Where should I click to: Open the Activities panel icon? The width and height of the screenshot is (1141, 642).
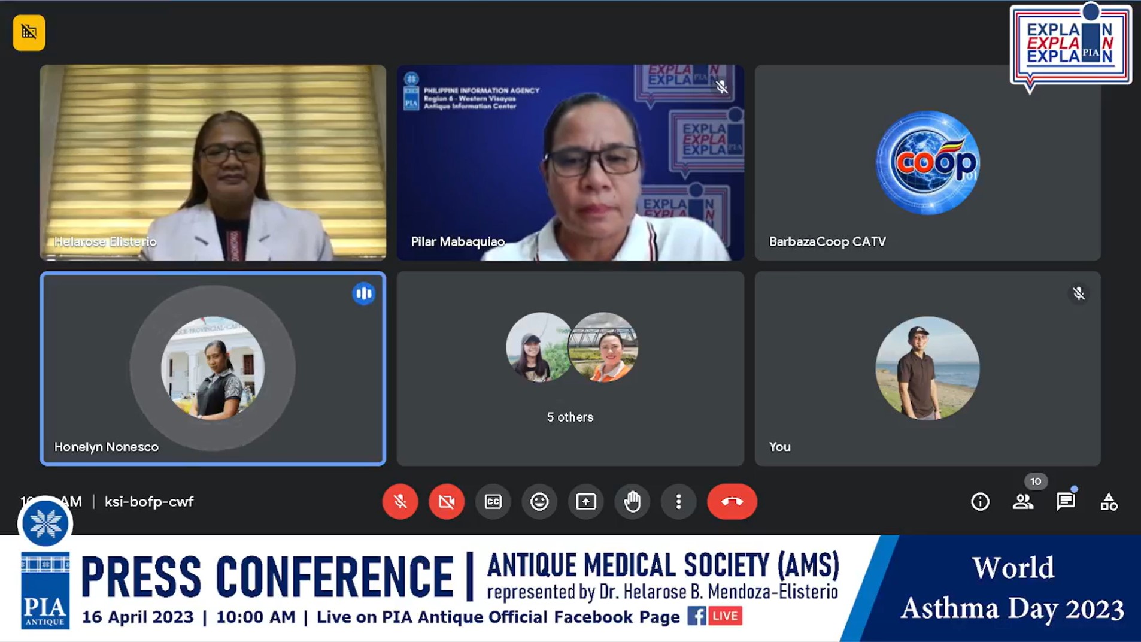coord(1109,501)
